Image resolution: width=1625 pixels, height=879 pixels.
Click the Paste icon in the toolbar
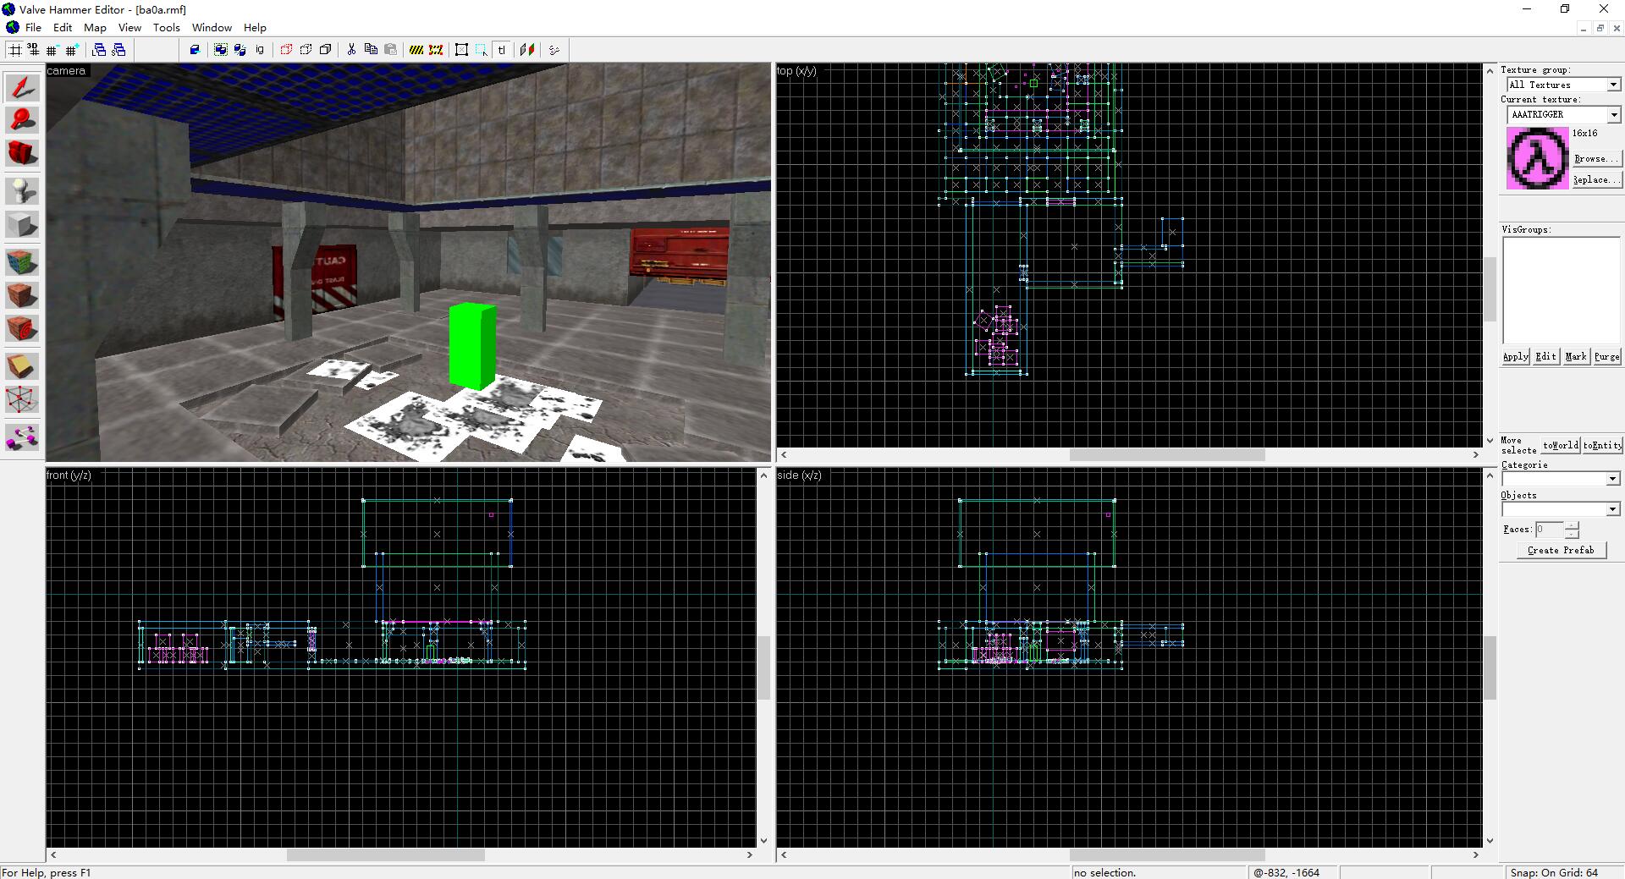(390, 50)
